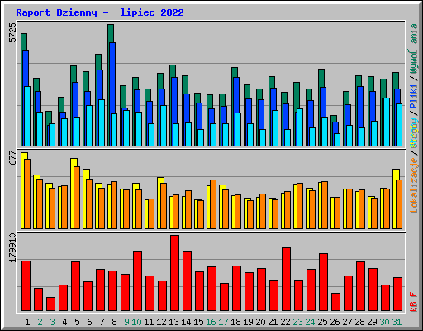Image resolution: width=423 pixels, height=331 pixels.
Task: Select the red kB bar for day 13
Action: tap(174, 273)
